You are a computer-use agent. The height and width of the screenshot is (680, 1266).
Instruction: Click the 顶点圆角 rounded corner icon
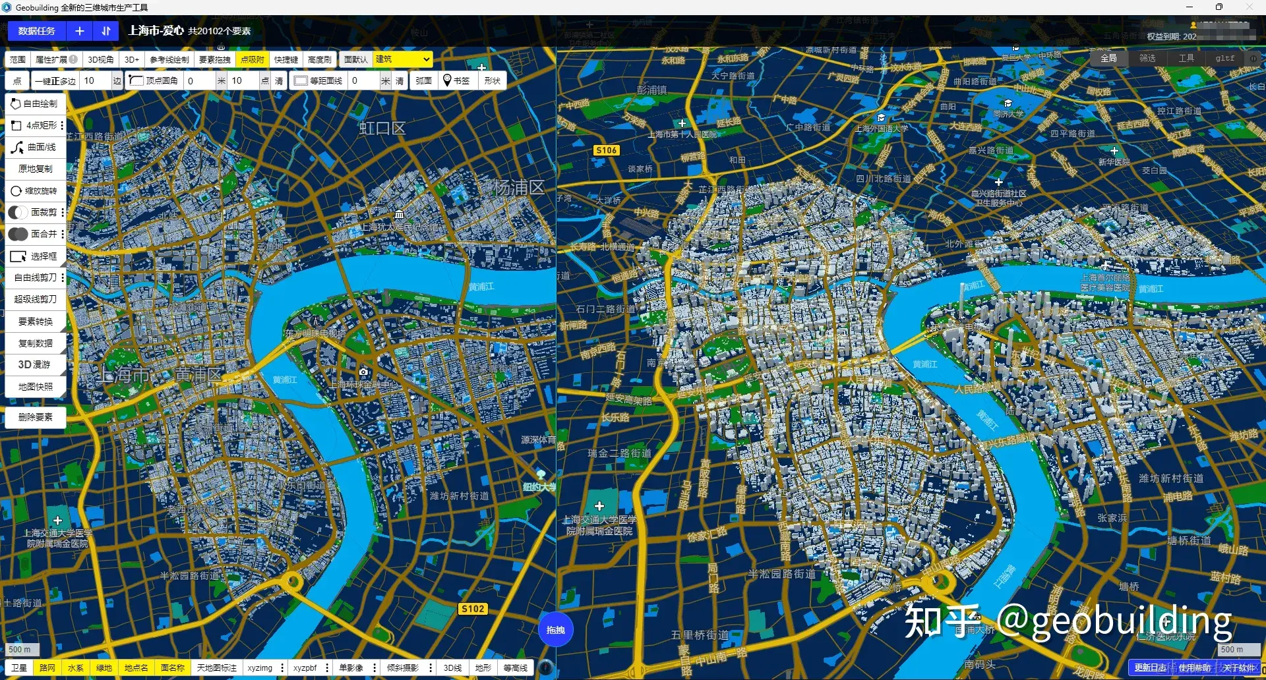[x=136, y=80]
